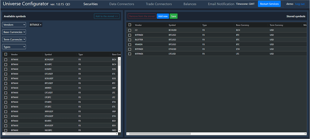This screenshot has height=139, width=310.
Task: Select all Available symbols via header checkbox
Action: point(6,54)
